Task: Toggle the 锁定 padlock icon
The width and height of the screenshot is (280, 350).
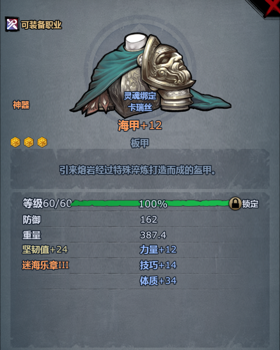Action: click(x=235, y=204)
